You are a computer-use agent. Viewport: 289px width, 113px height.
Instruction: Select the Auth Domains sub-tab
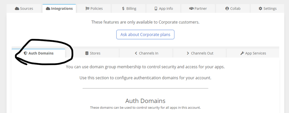[38, 53]
